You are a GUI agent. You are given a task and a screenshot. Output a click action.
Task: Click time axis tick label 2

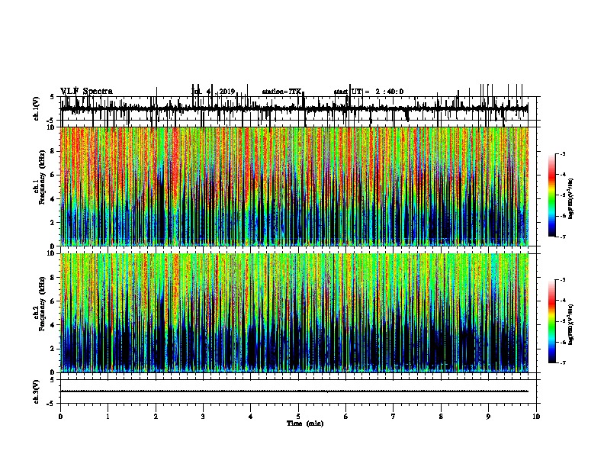156,416
